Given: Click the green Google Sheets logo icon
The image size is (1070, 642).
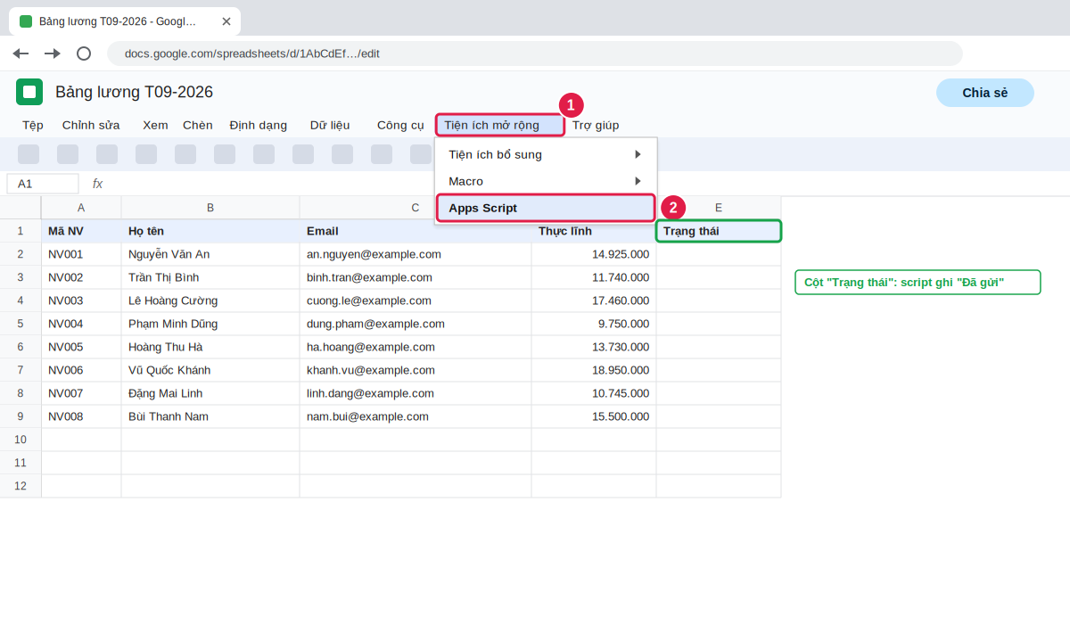Looking at the screenshot, I should coord(29,92).
